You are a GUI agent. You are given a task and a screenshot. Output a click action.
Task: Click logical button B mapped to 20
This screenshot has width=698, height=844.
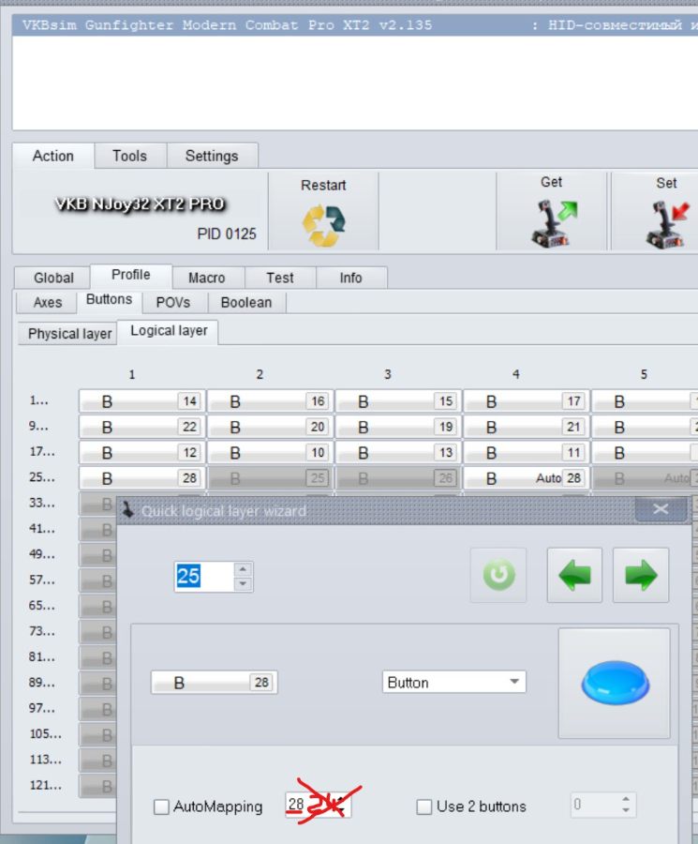(271, 427)
